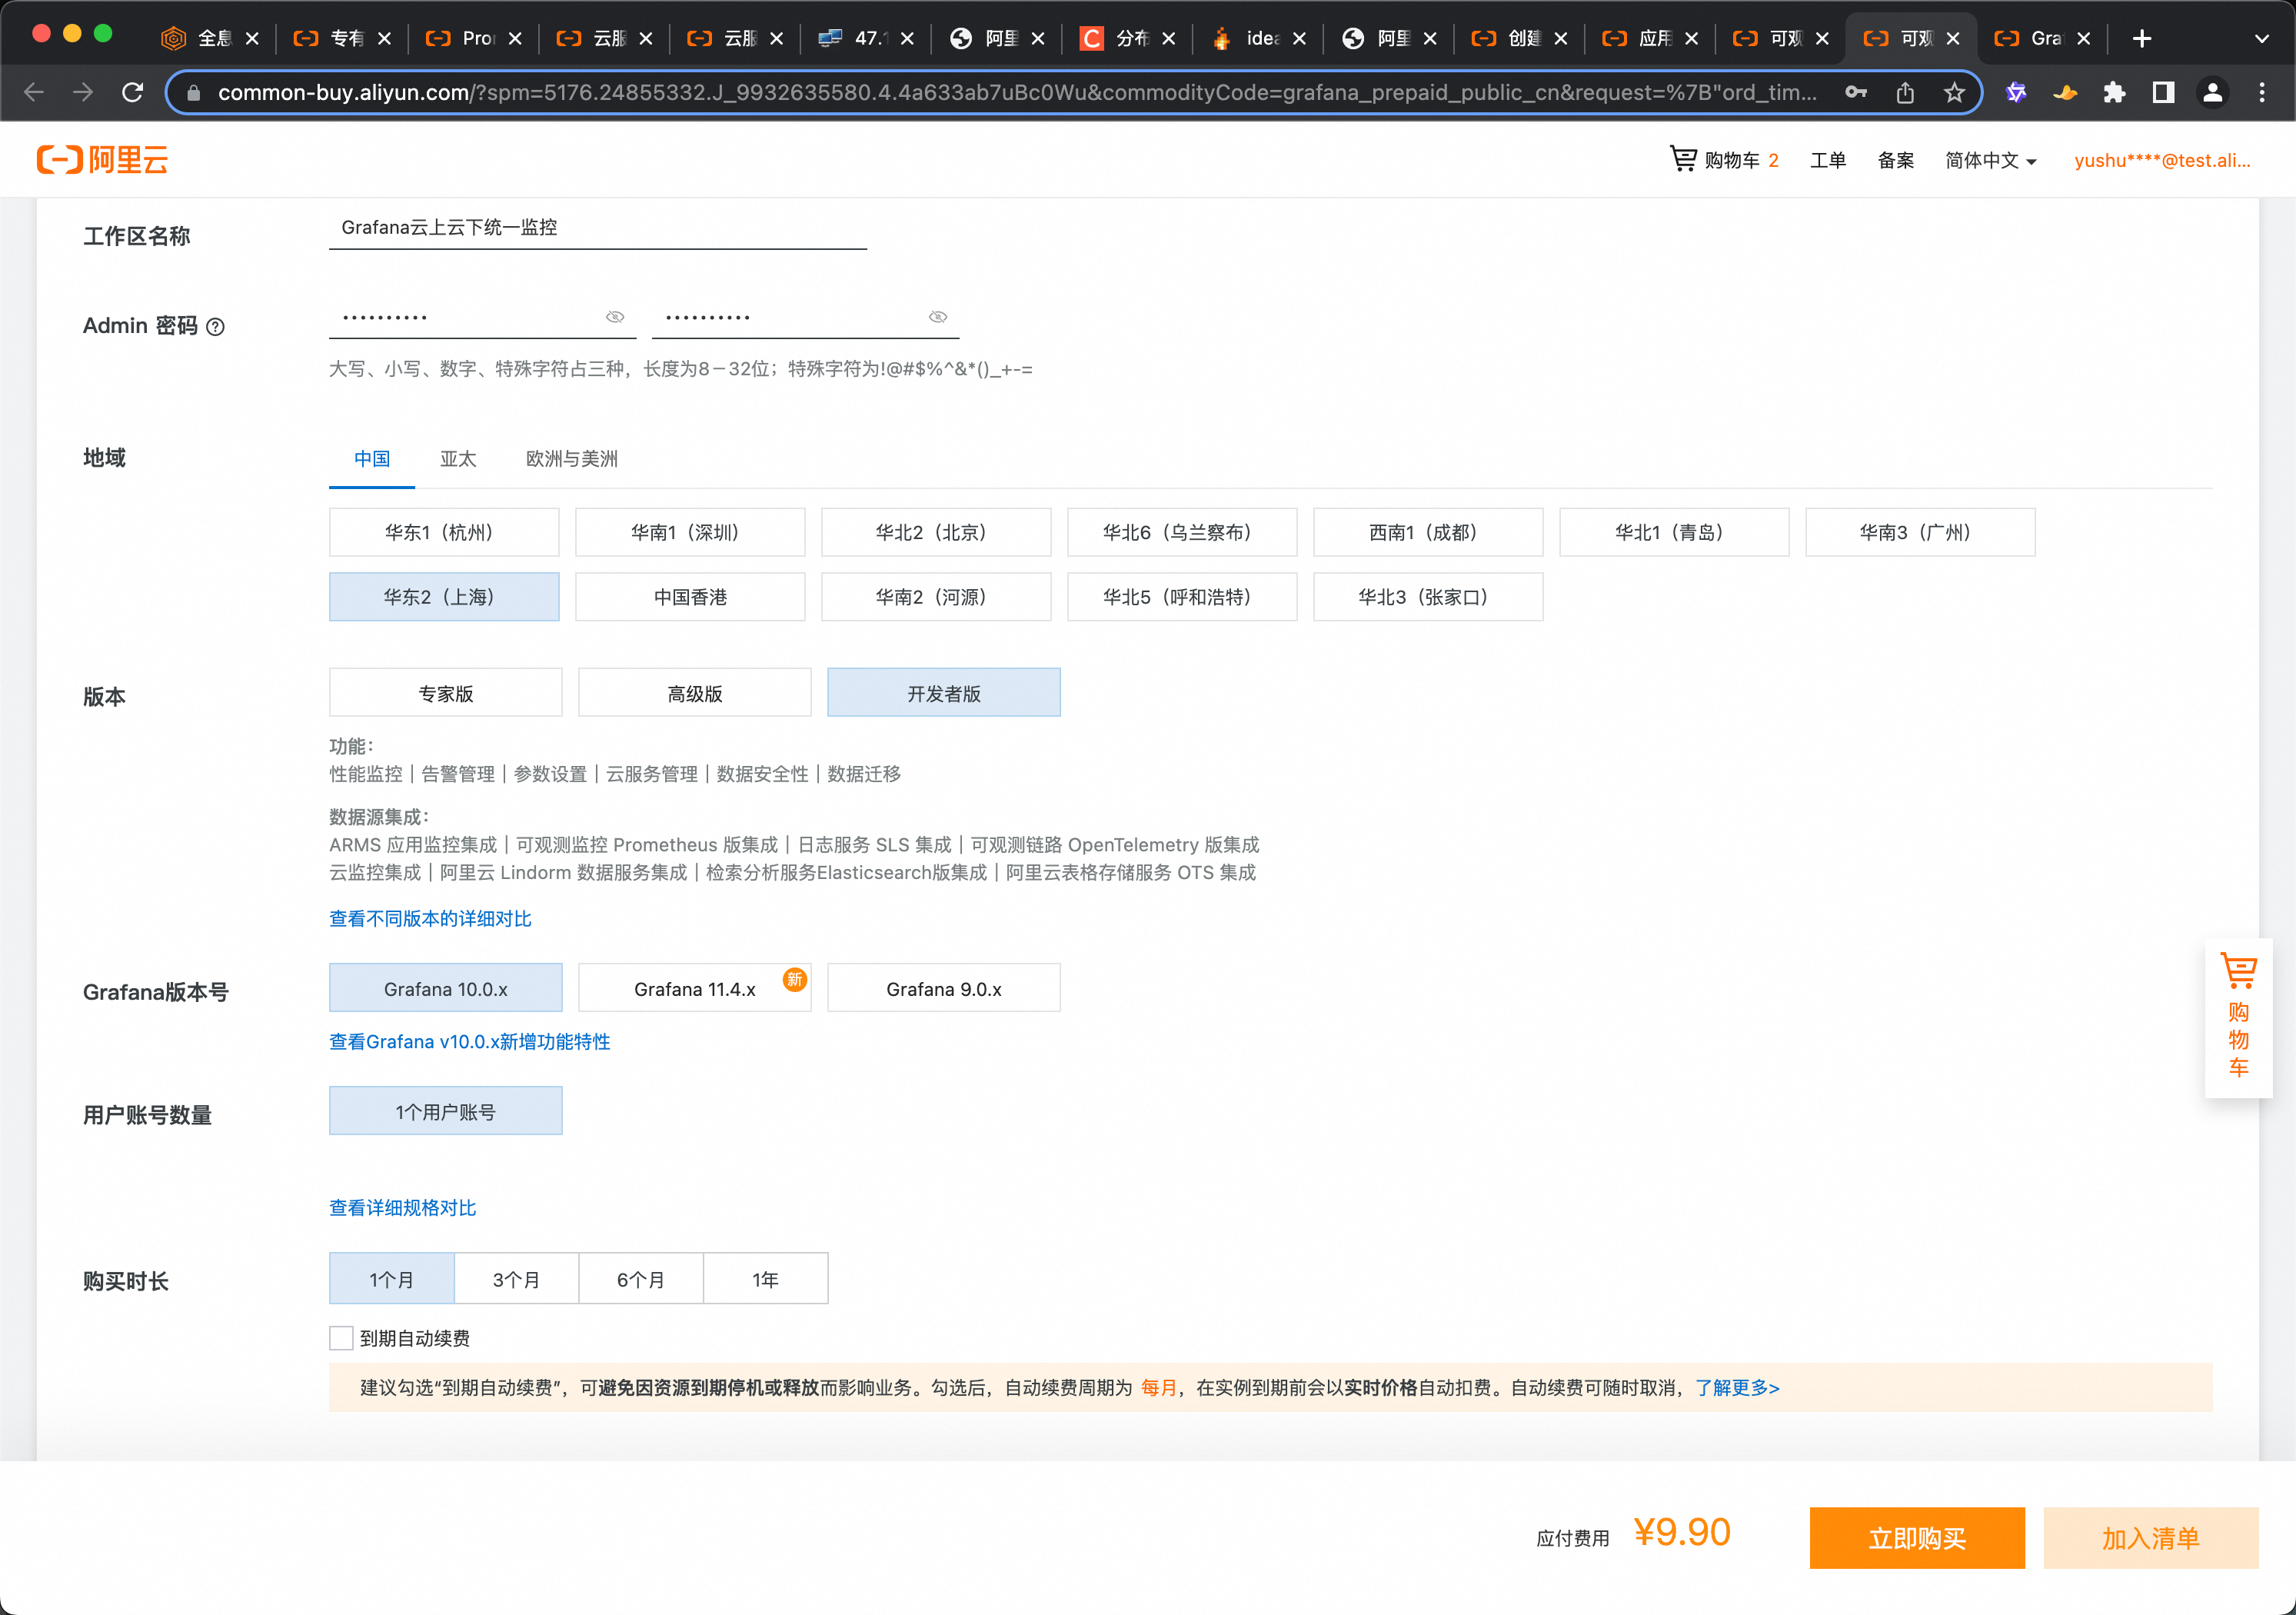Choose region 西南1（成都）
2296x1615 pixels.
click(x=1428, y=532)
